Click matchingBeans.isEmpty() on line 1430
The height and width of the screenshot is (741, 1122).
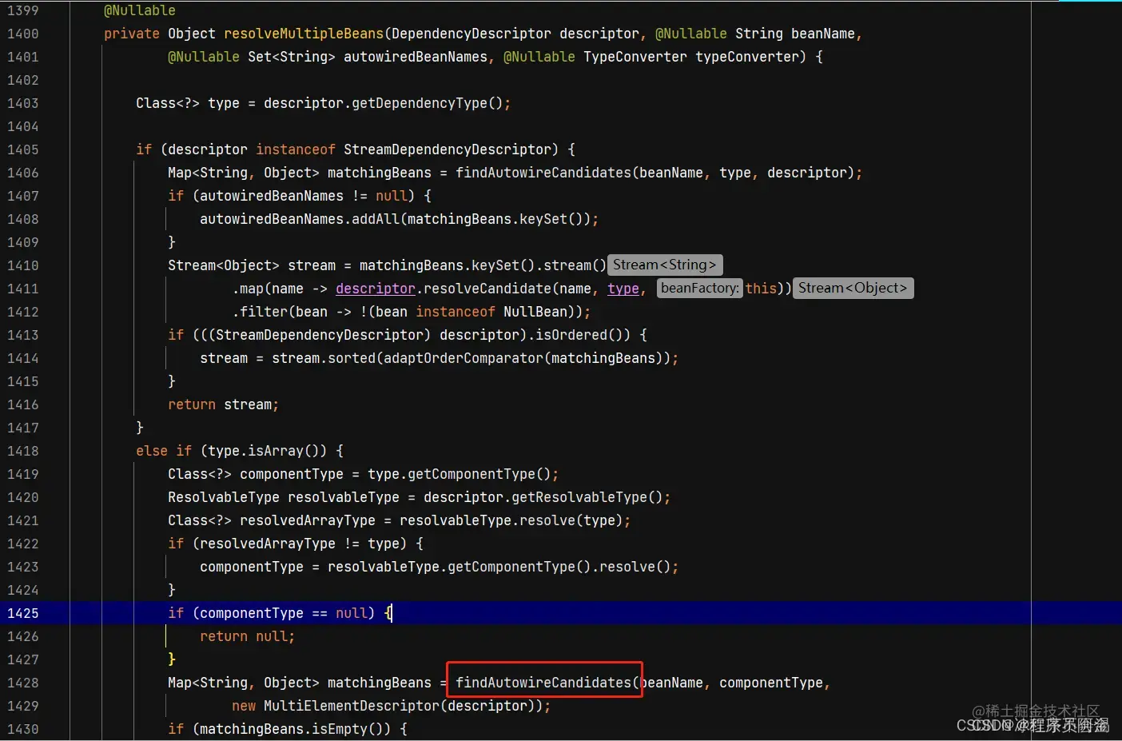point(296,729)
